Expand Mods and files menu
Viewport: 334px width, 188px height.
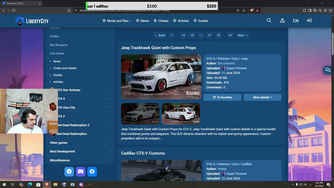coord(117,21)
